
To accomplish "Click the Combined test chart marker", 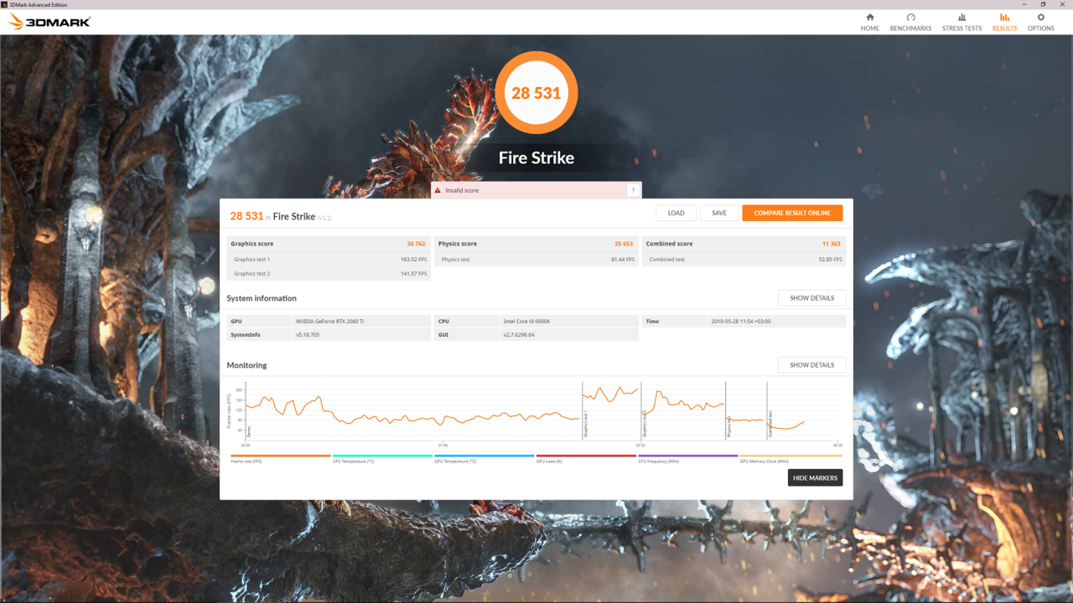I will click(770, 425).
